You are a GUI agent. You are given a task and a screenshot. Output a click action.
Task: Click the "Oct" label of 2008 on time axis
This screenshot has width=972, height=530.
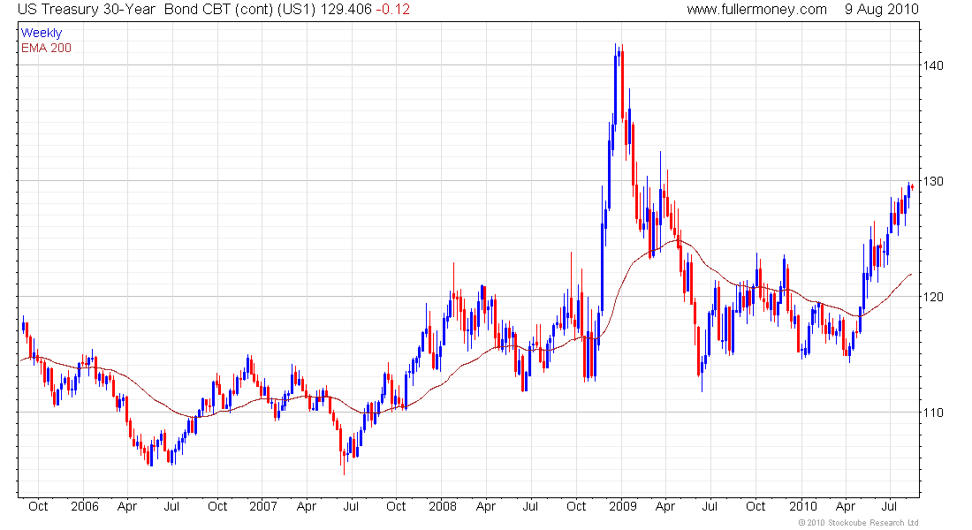pyautogui.click(x=576, y=506)
